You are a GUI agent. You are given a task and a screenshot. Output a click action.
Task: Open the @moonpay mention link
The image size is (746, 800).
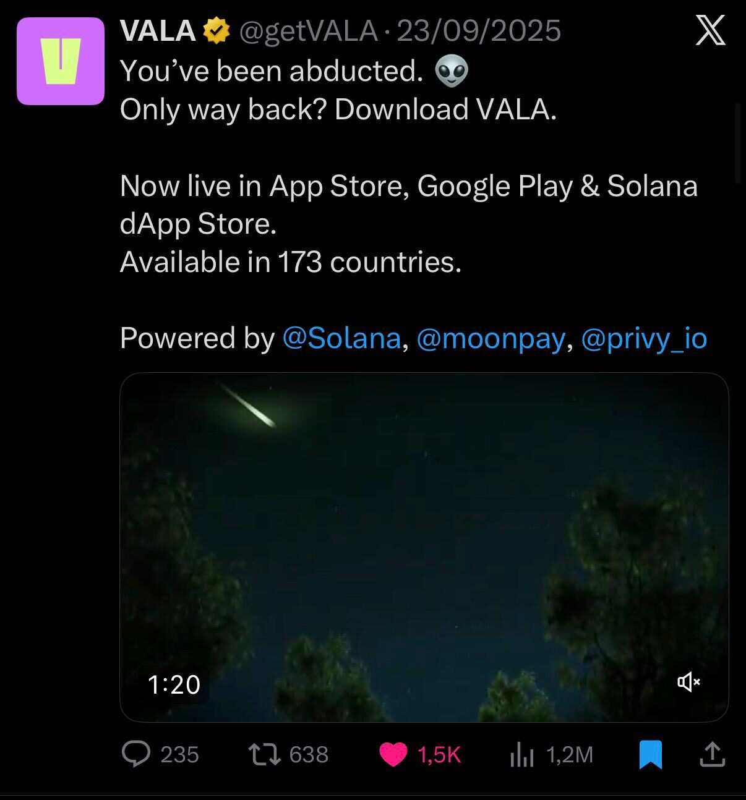[x=491, y=338]
